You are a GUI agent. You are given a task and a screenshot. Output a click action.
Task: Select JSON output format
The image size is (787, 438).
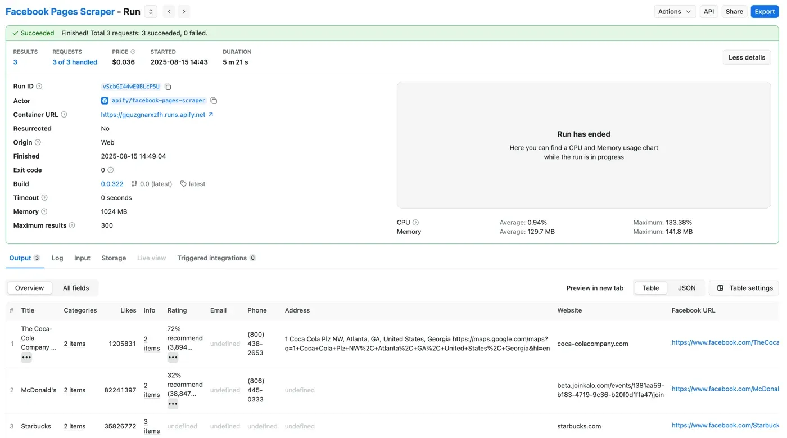[686, 288]
